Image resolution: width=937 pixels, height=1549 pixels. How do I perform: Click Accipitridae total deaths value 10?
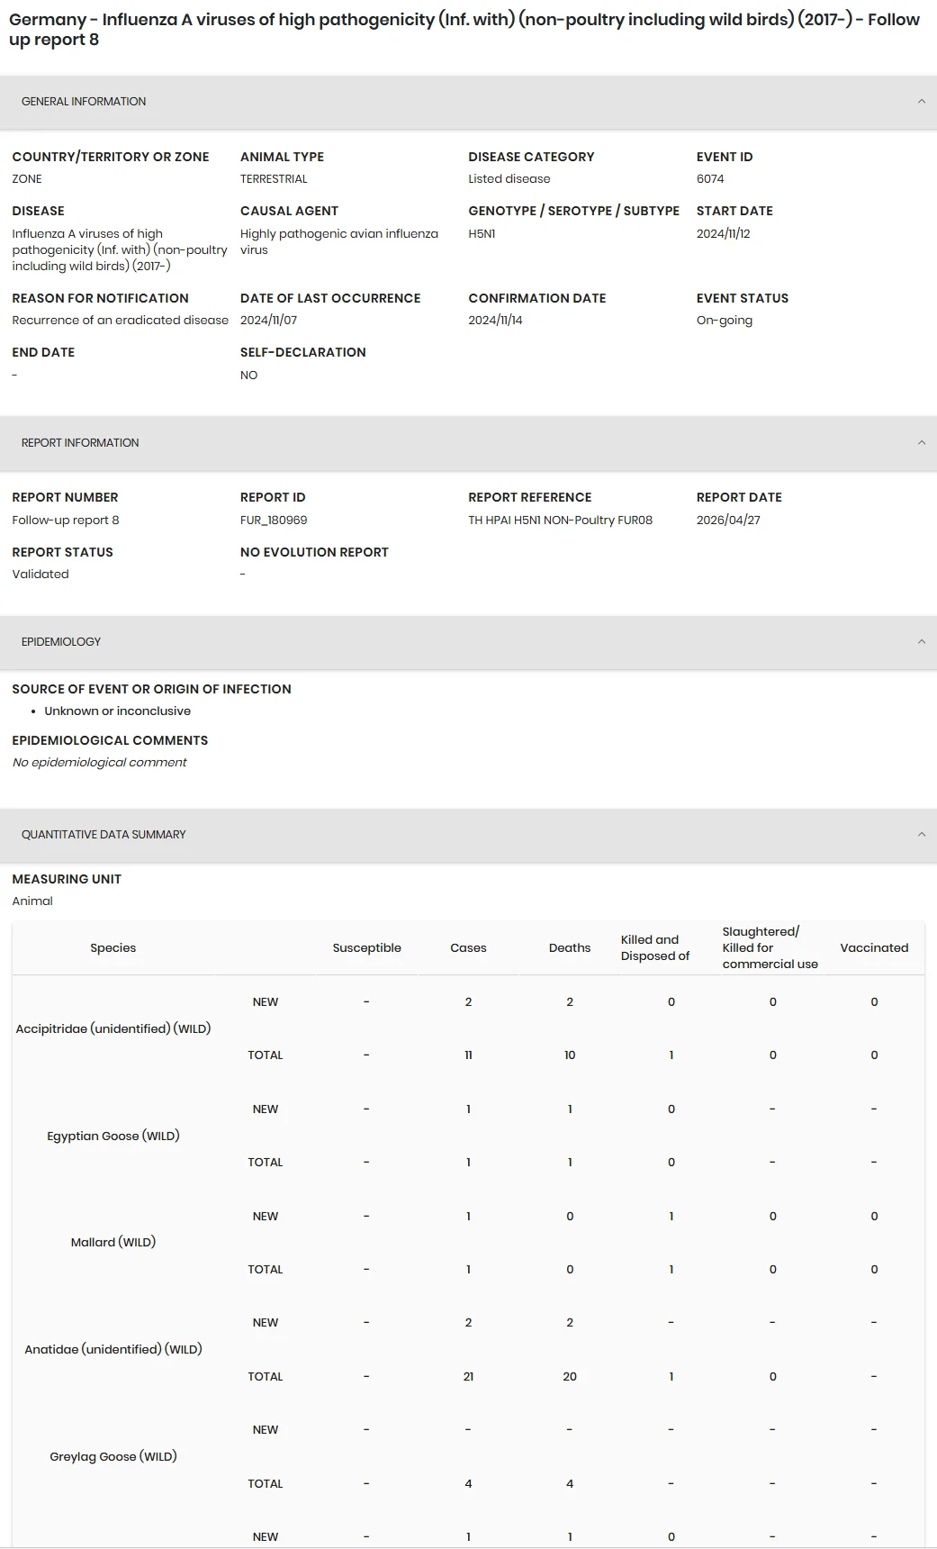click(x=570, y=1055)
